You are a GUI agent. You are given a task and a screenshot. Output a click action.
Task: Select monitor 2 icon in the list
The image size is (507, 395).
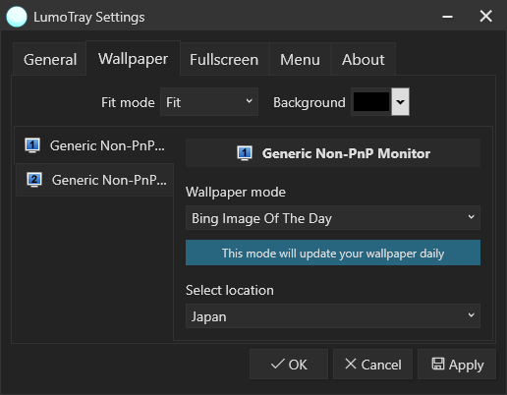point(34,180)
